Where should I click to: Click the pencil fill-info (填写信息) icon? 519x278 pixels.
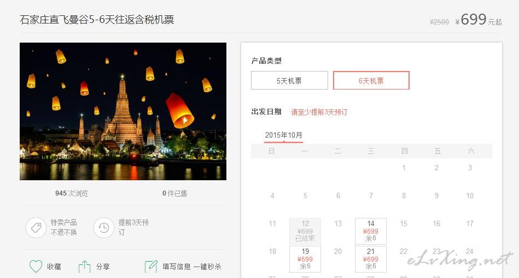point(151,267)
